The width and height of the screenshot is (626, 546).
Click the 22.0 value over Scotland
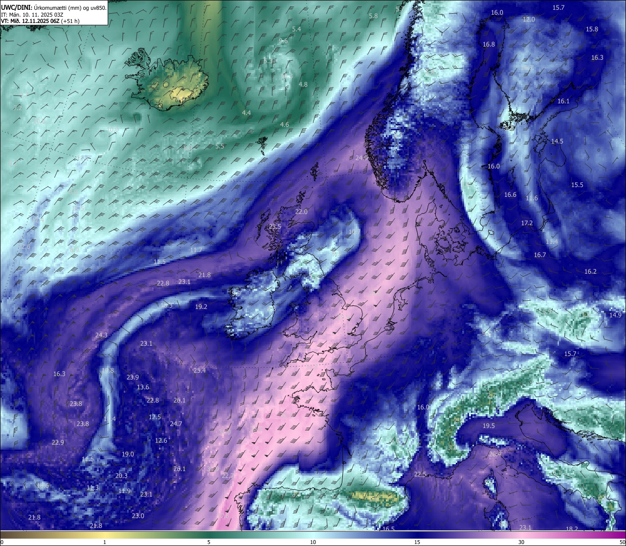(x=301, y=212)
